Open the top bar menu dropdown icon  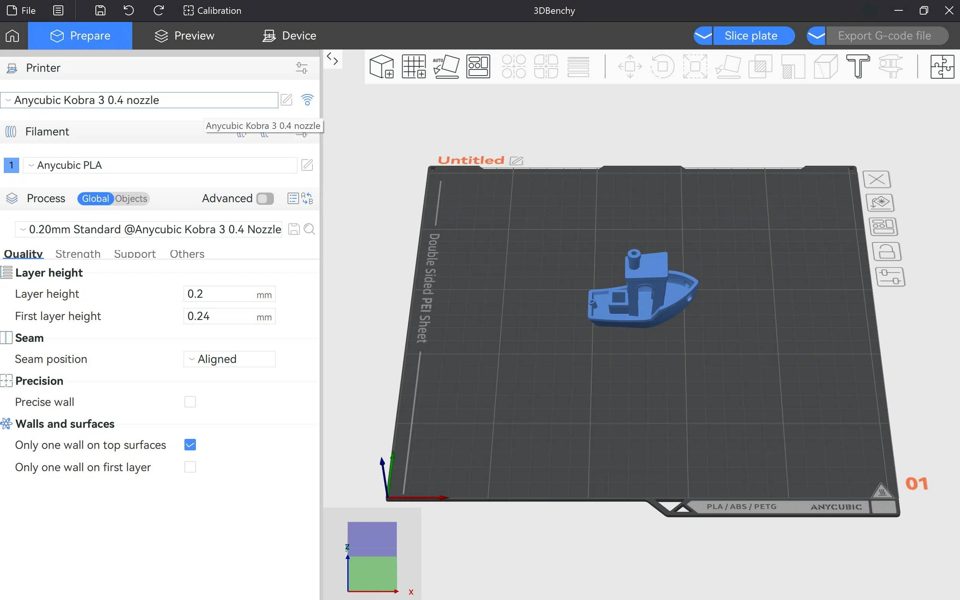pyautogui.click(x=58, y=10)
